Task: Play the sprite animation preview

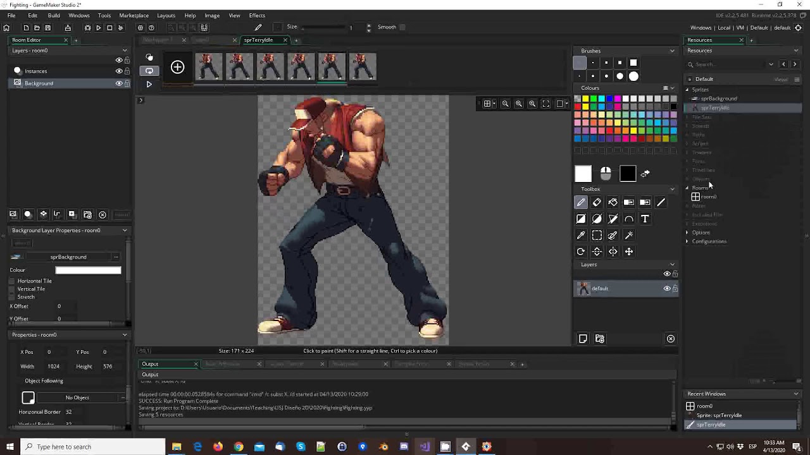Action: click(x=149, y=84)
